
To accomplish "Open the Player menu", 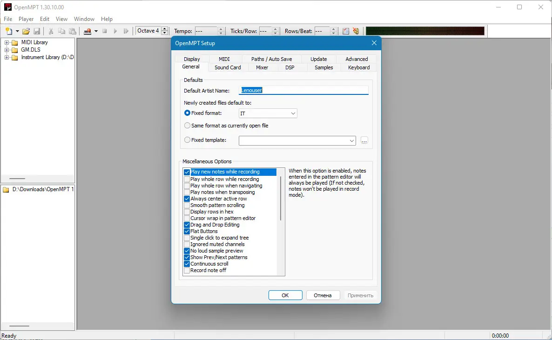I will point(26,19).
